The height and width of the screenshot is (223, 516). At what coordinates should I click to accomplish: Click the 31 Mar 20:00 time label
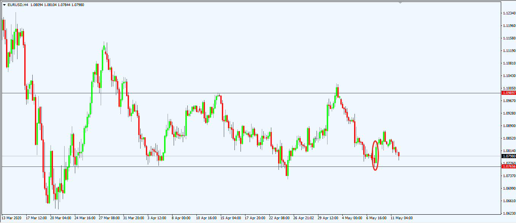(134, 218)
